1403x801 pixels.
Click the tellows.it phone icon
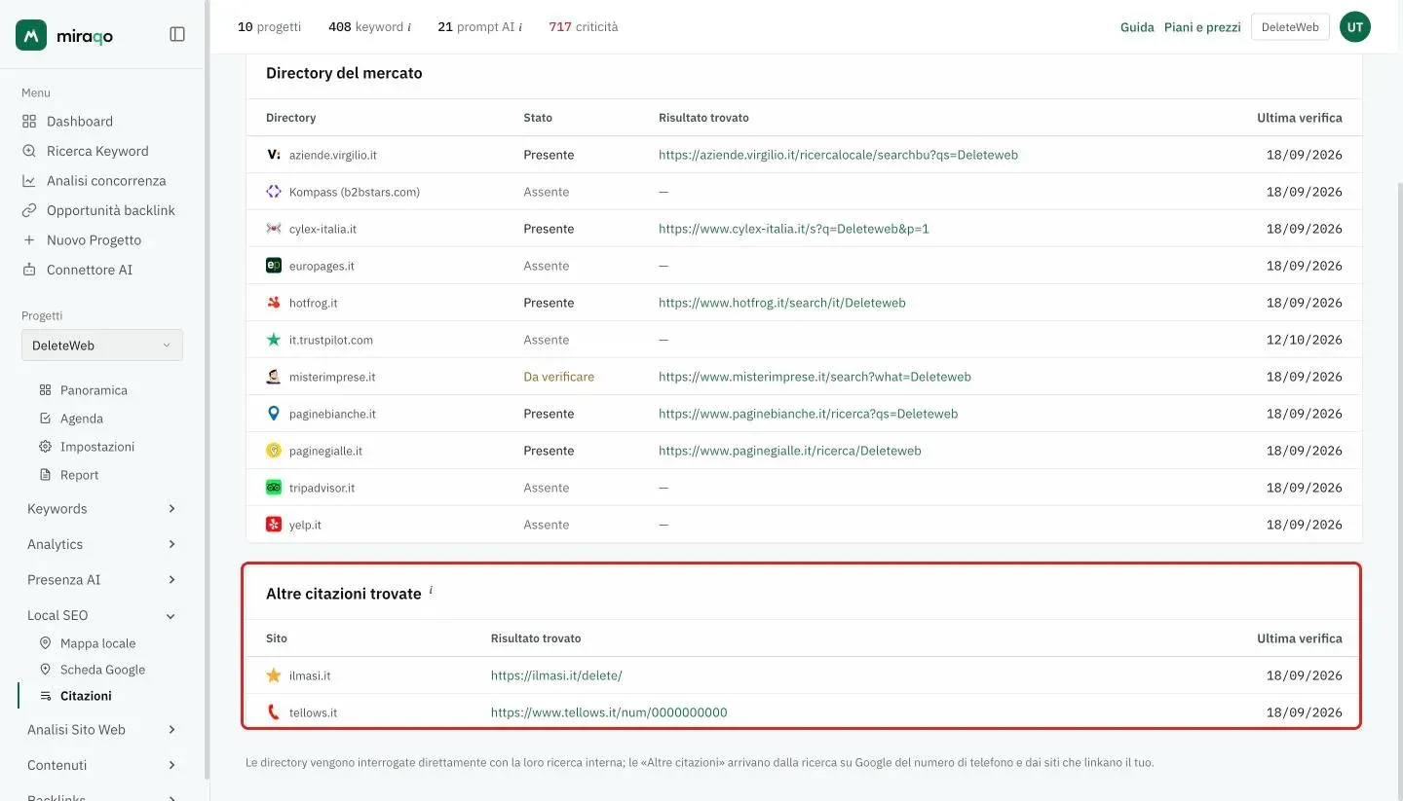coord(274,712)
